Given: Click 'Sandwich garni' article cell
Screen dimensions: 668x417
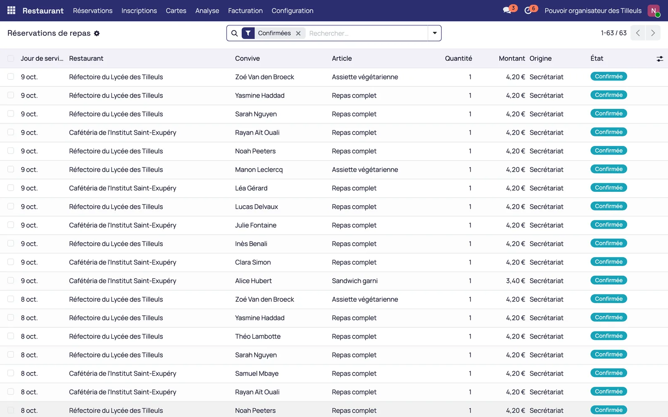Looking at the screenshot, I should 355,281.
